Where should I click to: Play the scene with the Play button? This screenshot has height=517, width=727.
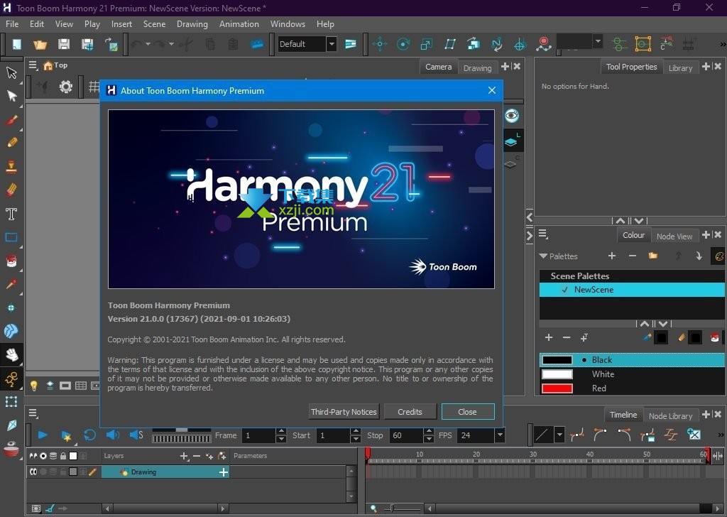coord(43,435)
